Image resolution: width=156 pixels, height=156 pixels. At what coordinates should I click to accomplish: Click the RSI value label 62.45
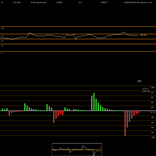(144, 35)
